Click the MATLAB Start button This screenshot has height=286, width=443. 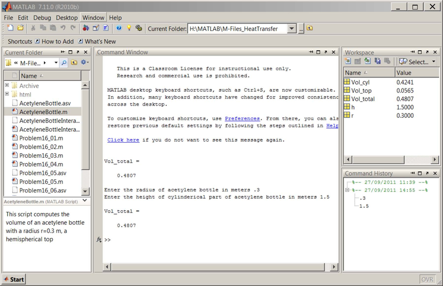click(14, 279)
